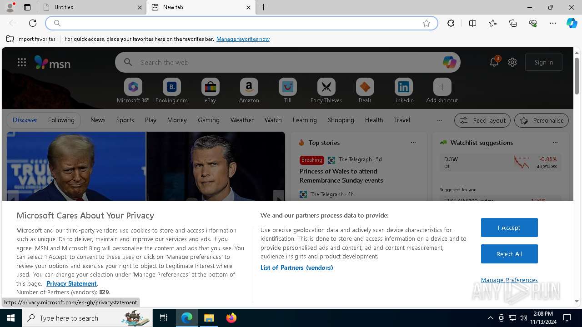This screenshot has height=327, width=582.
Task: Open the Copilot sidebar icon
Action: click(572, 23)
